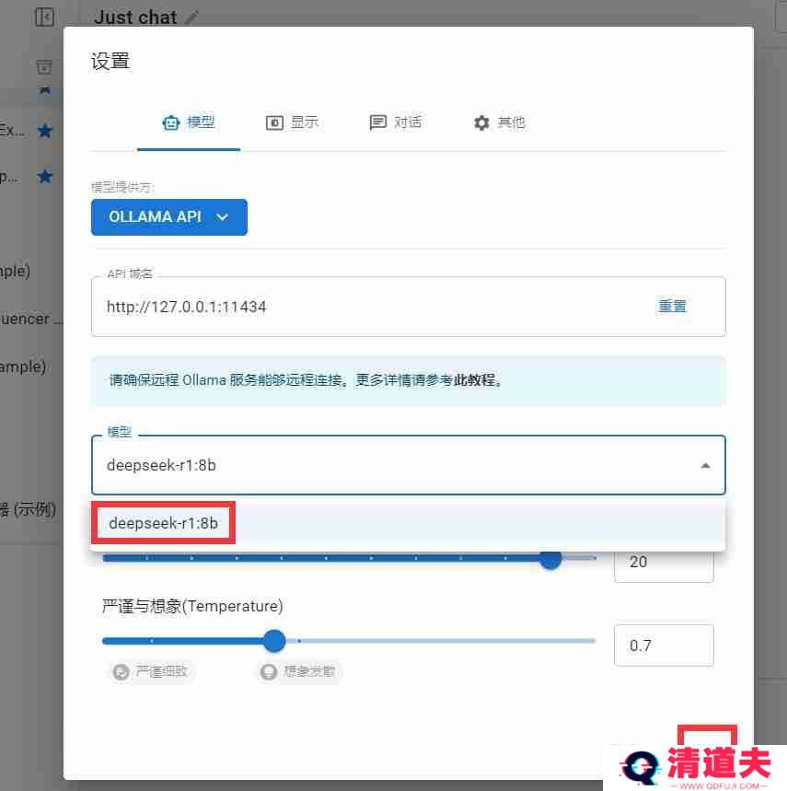Collapse the sidebar panel icon
Image resolution: width=787 pixels, height=791 pixels.
(x=45, y=17)
